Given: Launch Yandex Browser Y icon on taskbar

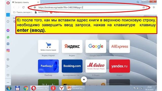Looking at the screenshot, I should [x=62, y=88].
